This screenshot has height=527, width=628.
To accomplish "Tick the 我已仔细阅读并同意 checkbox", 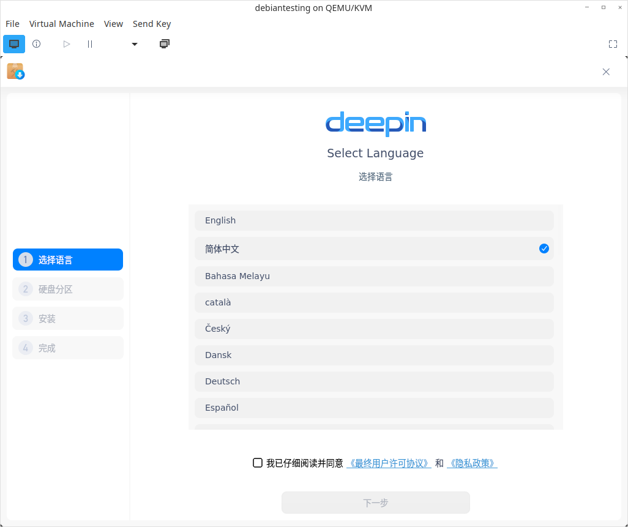I will click(258, 463).
